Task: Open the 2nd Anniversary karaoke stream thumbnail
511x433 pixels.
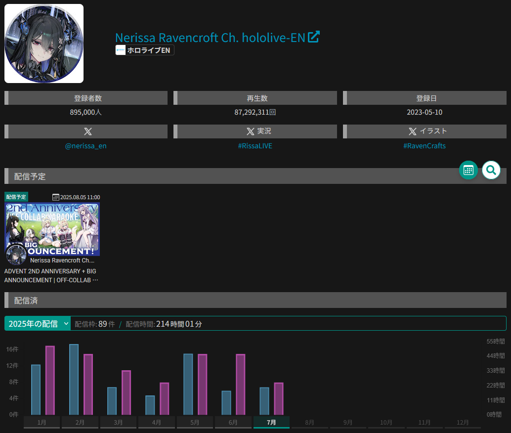Action: (x=52, y=229)
